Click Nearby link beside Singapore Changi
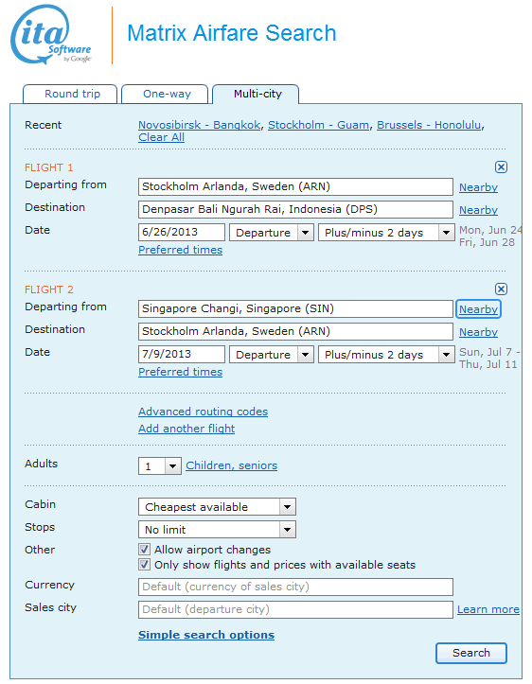The width and height of the screenshot is (532, 684). click(478, 309)
